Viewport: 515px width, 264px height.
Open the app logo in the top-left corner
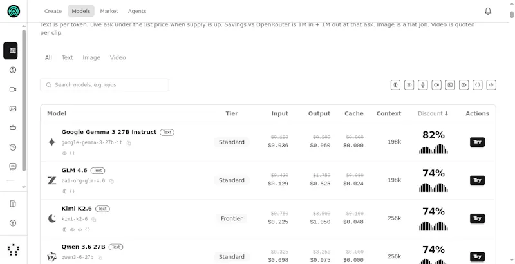[x=14, y=11]
